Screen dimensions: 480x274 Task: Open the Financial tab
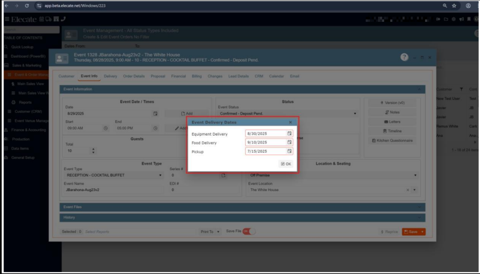pyautogui.click(x=178, y=76)
